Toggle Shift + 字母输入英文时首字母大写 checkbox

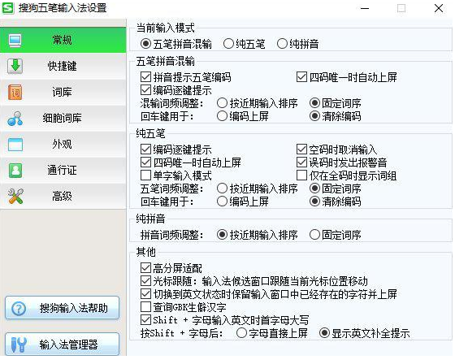click(145, 320)
